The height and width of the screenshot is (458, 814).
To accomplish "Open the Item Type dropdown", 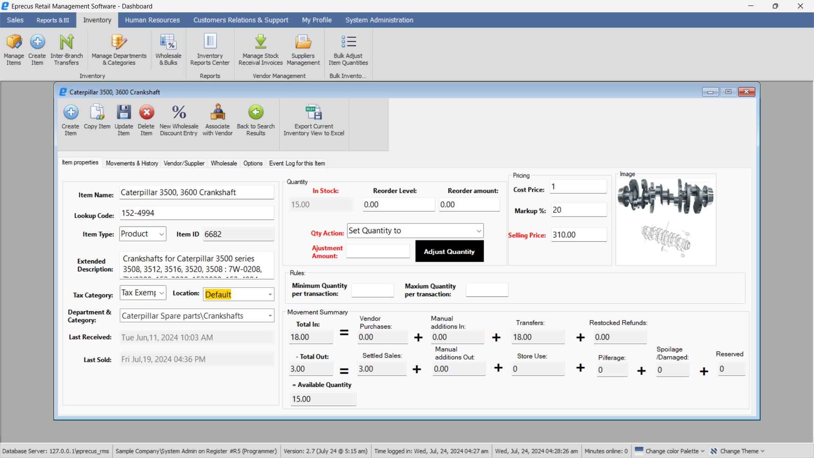I will pos(162,234).
